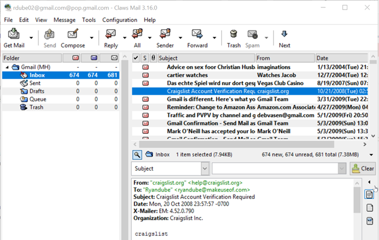Toggle the quick search magnifier icon
The image size is (379, 240).
(x=137, y=155)
